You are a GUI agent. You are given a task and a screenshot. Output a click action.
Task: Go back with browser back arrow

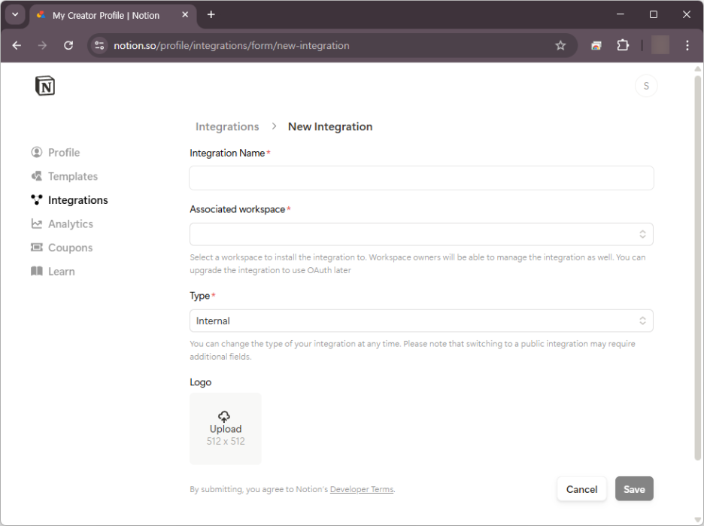17,45
